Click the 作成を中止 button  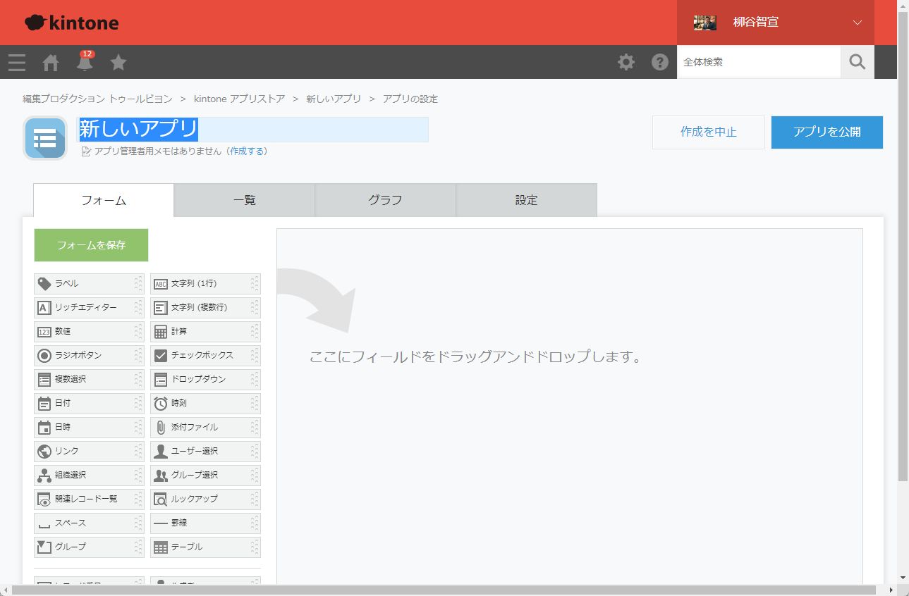pyautogui.click(x=709, y=132)
